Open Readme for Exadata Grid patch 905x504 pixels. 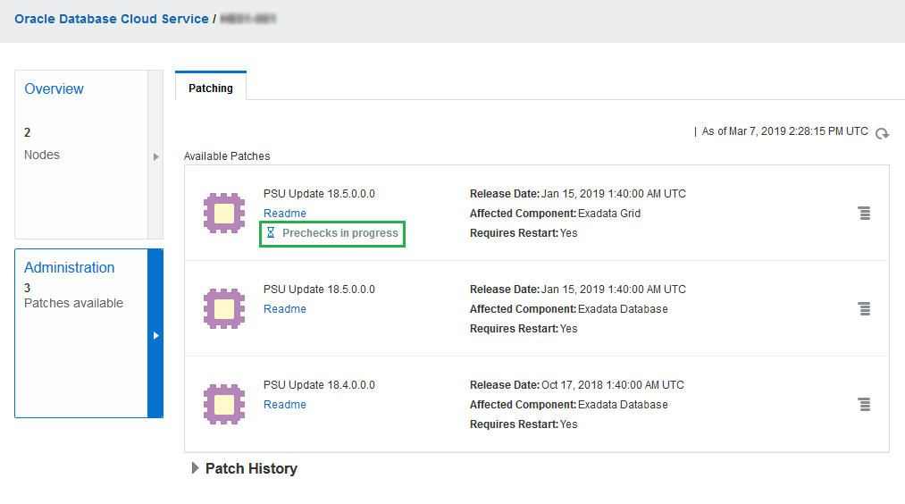[x=284, y=214]
